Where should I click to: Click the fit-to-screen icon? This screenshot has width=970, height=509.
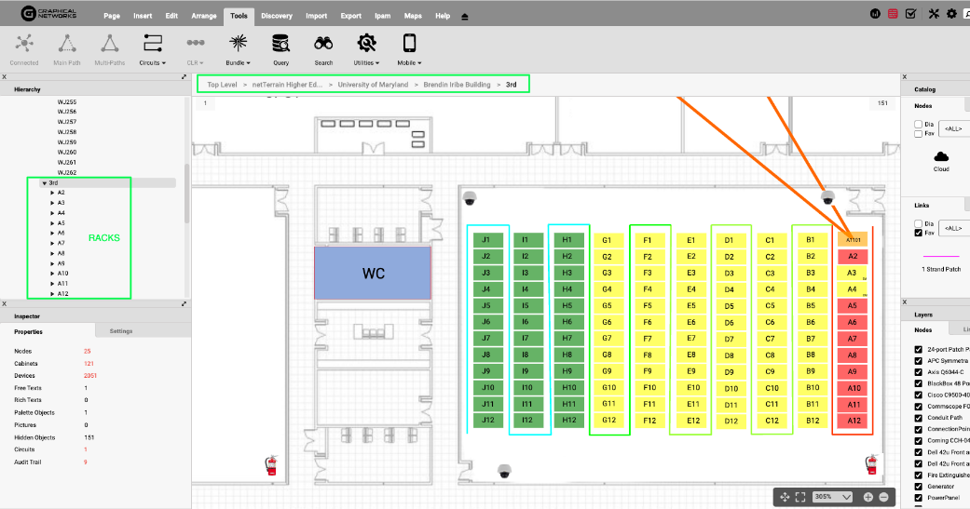pyautogui.click(x=799, y=497)
